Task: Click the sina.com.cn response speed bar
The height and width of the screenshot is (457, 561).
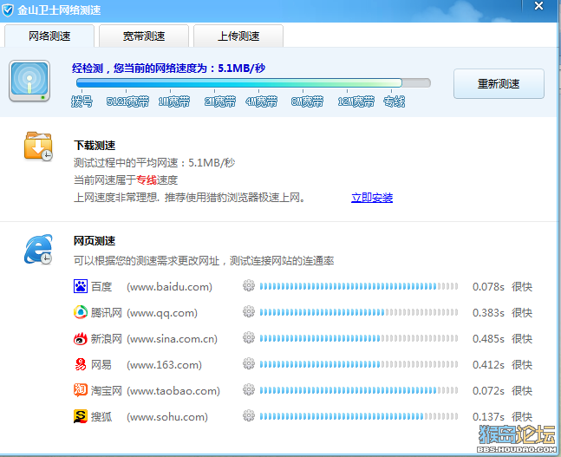Action: click(359, 338)
